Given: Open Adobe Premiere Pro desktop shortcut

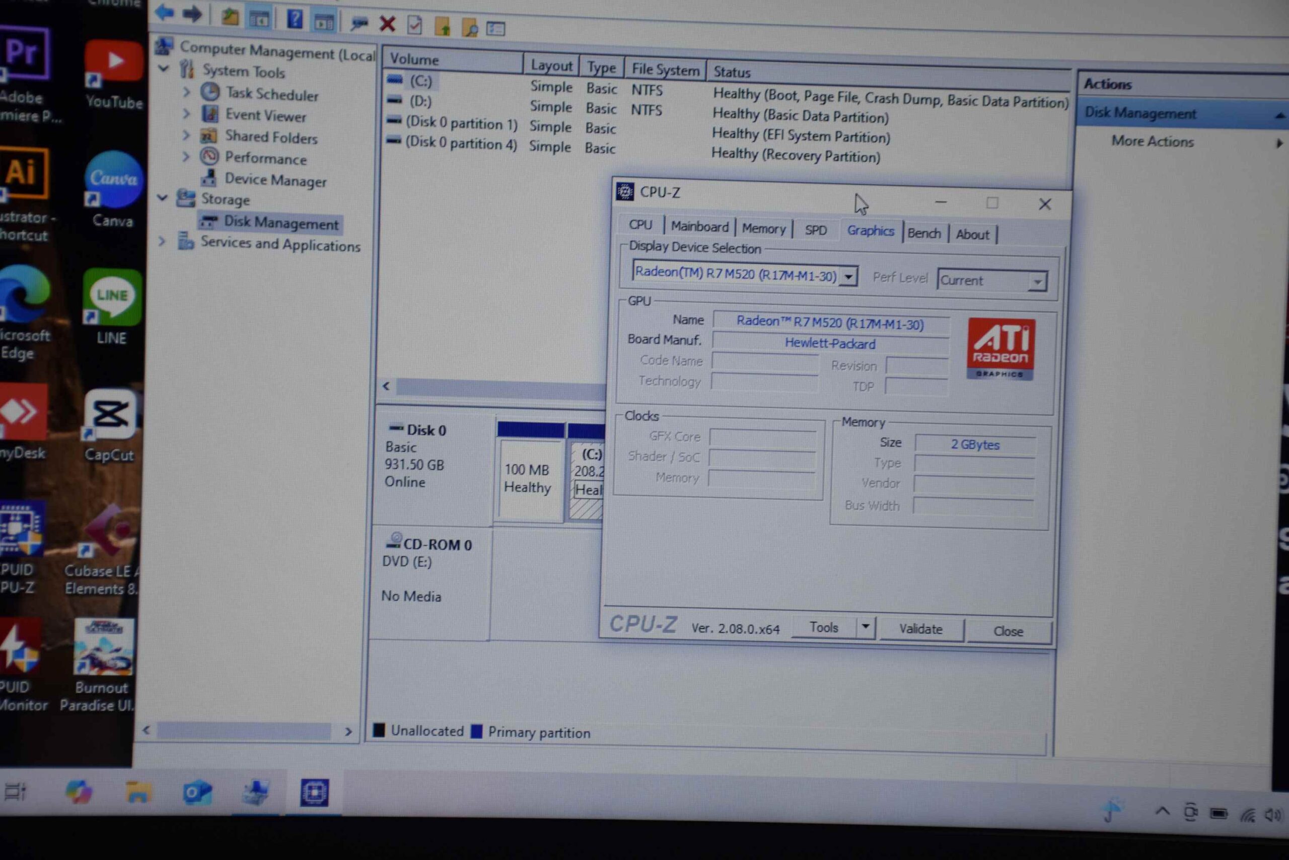Looking at the screenshot, I should 25,74.
